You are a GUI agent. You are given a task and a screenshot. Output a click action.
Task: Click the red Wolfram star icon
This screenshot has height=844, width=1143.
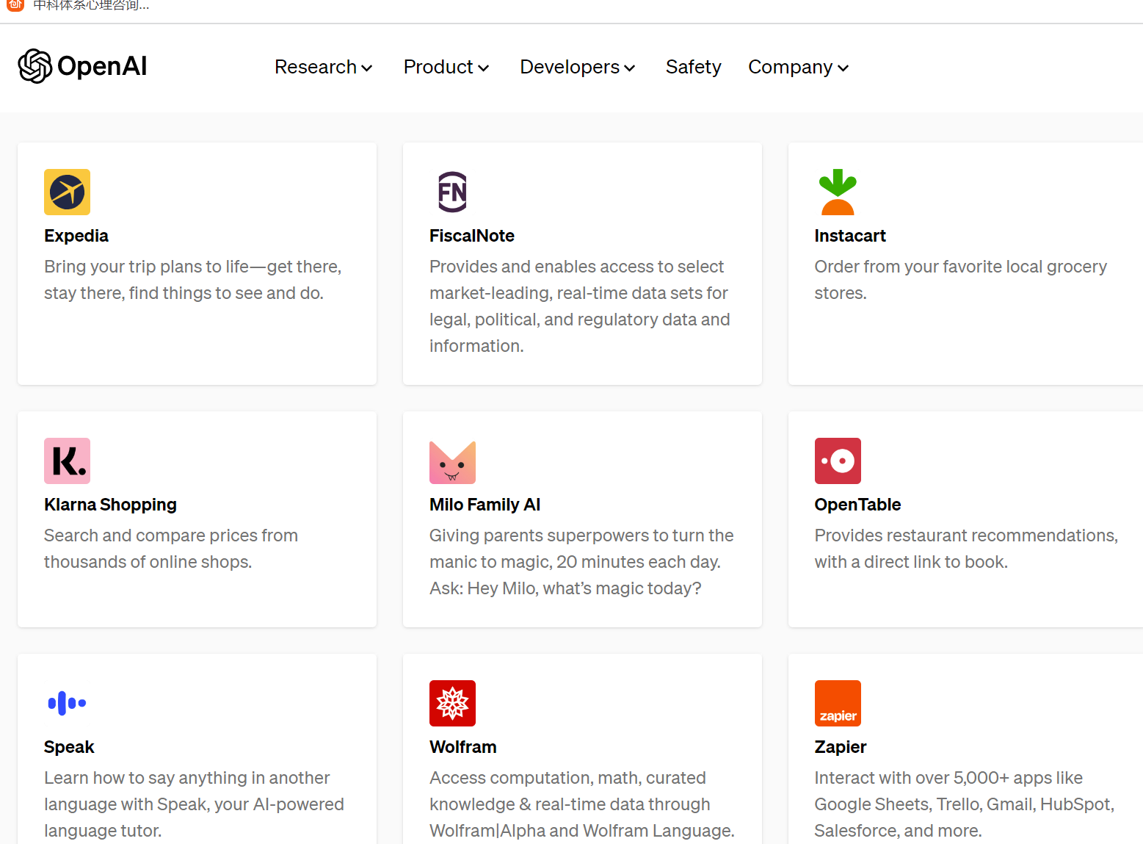tap(452, 703)
